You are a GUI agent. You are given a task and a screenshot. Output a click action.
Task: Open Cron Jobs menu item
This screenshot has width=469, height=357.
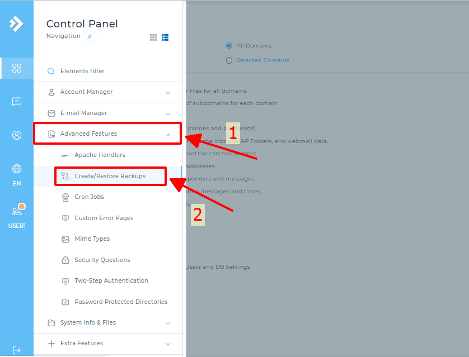89,197
